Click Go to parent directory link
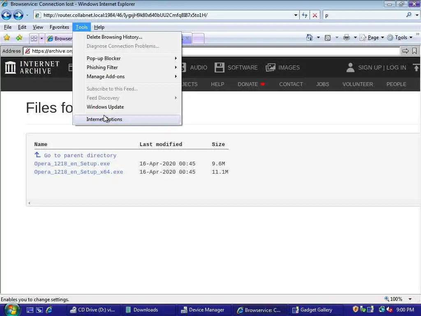This screenshot has width=421, height=316. tap(76, 155)
